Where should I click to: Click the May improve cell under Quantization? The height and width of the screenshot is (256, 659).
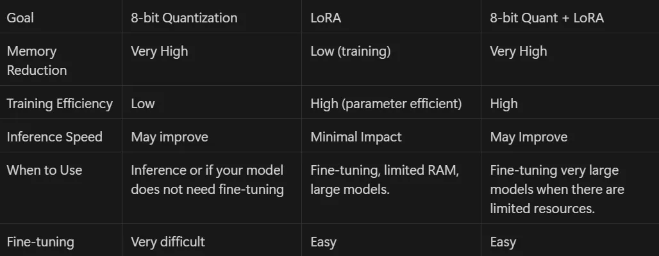tap(169, 137)
